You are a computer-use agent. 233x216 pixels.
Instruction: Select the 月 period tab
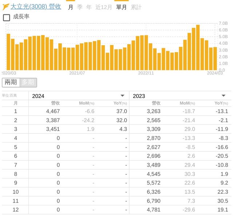[x=71, y=7]
